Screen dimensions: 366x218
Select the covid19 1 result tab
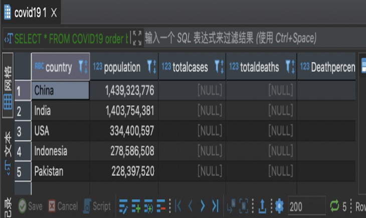31,13
